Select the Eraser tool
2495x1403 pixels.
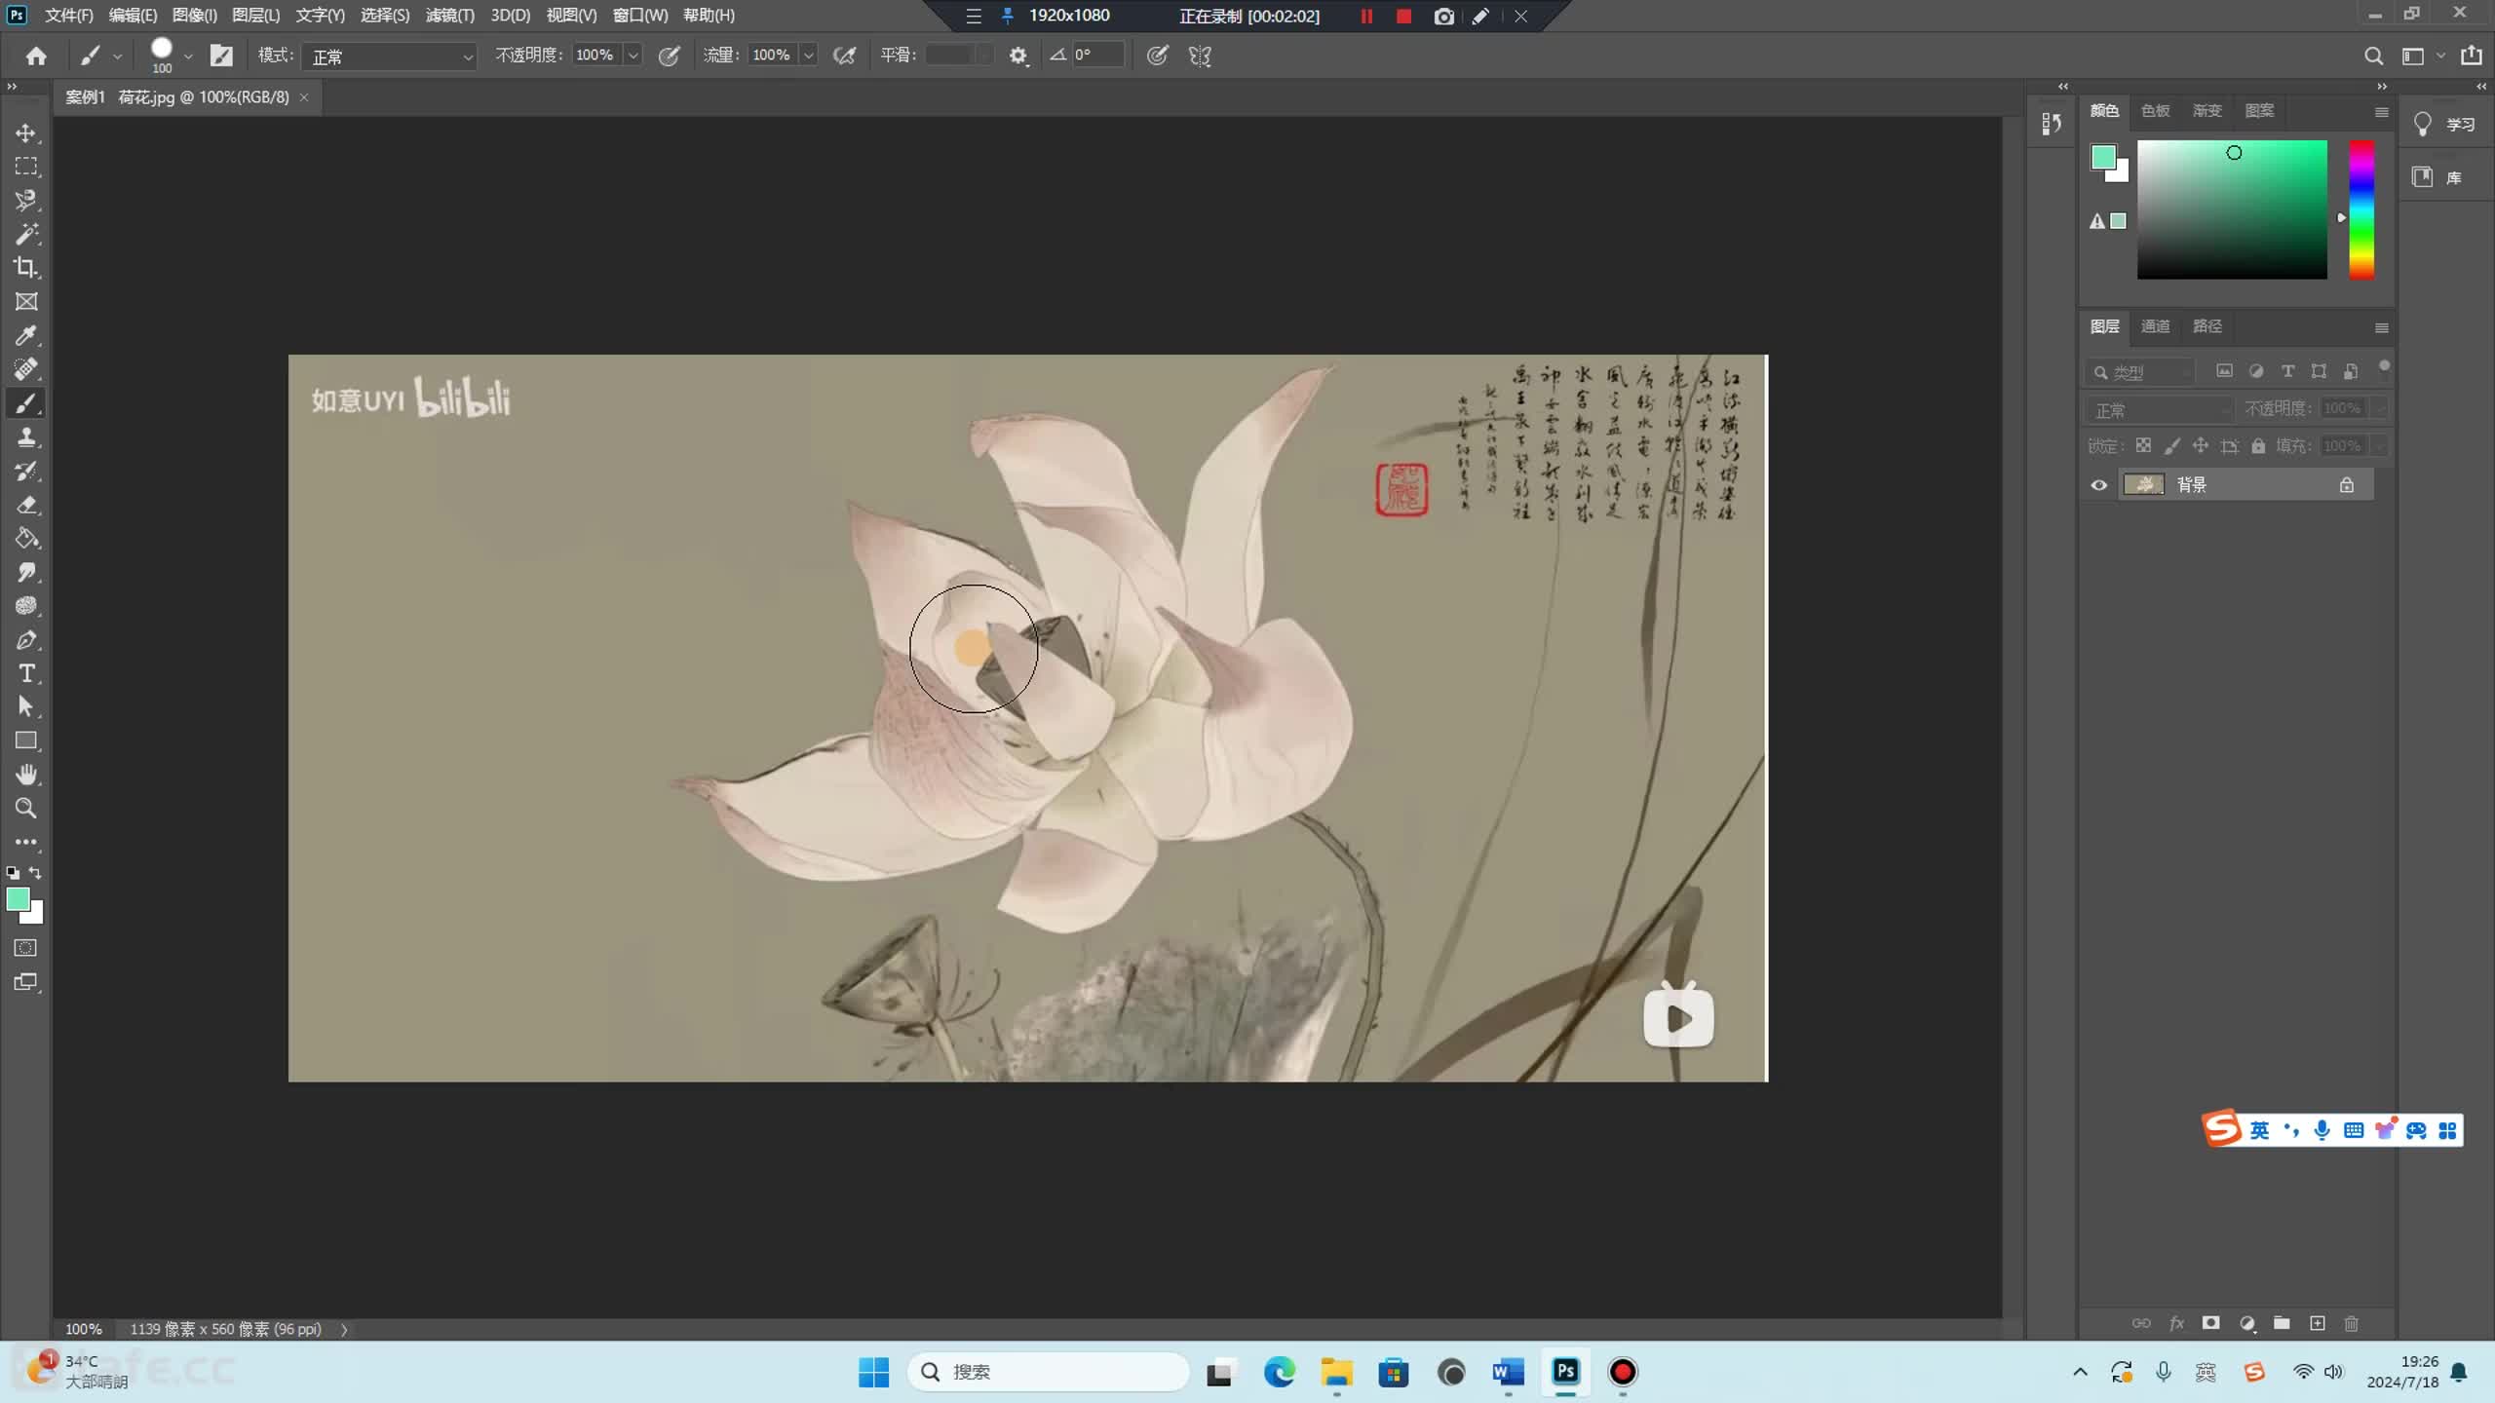point(26,505)
